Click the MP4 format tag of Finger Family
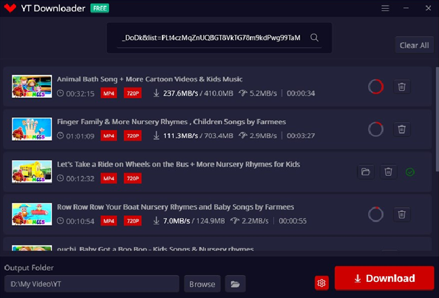 (x=108, y=136)
